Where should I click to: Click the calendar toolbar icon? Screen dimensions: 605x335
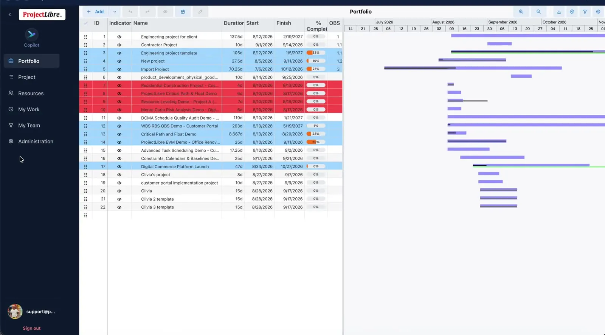pos(183,12)
